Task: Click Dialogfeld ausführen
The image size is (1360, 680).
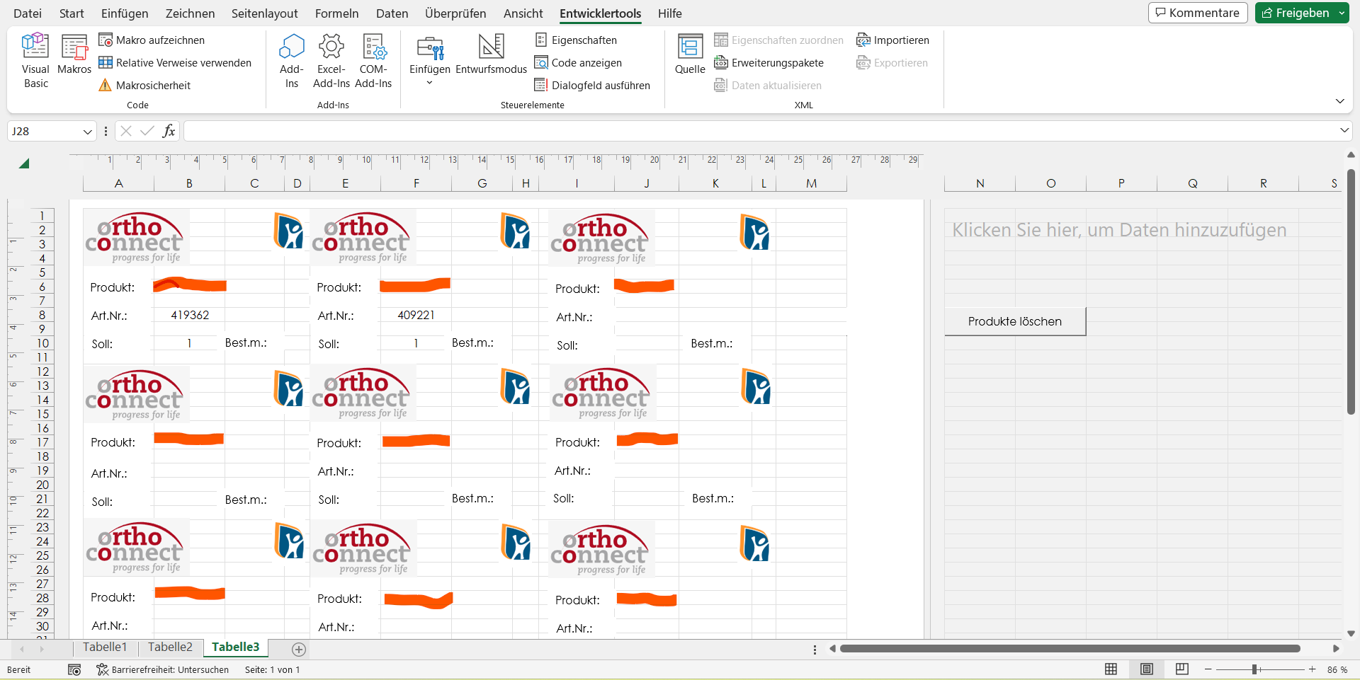Action: tap(592, 86)
